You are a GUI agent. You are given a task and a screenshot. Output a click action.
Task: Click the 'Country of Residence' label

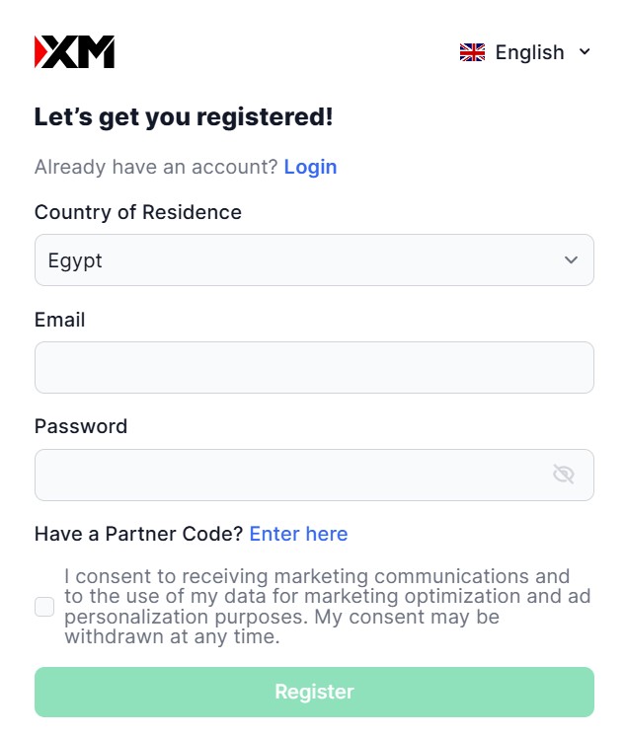(138, 212)
